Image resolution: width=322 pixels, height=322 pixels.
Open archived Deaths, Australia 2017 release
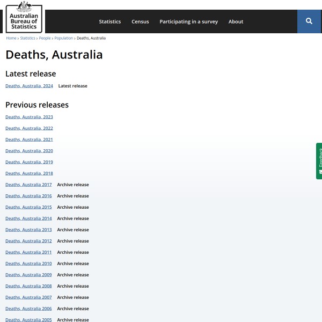click(28, 185)
